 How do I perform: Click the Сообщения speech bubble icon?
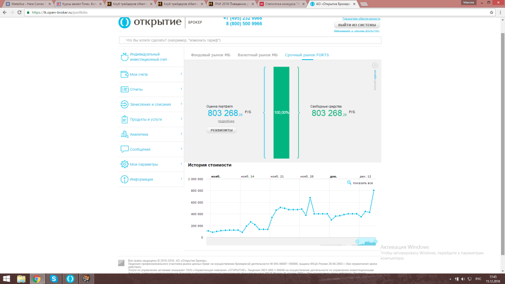pos(124,149)
